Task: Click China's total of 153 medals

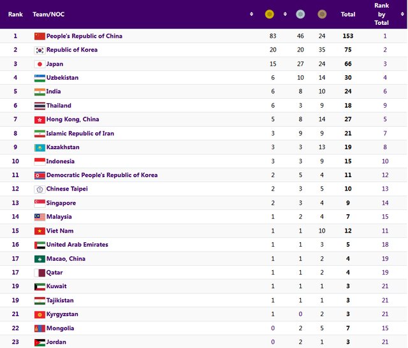Action: 348,36
